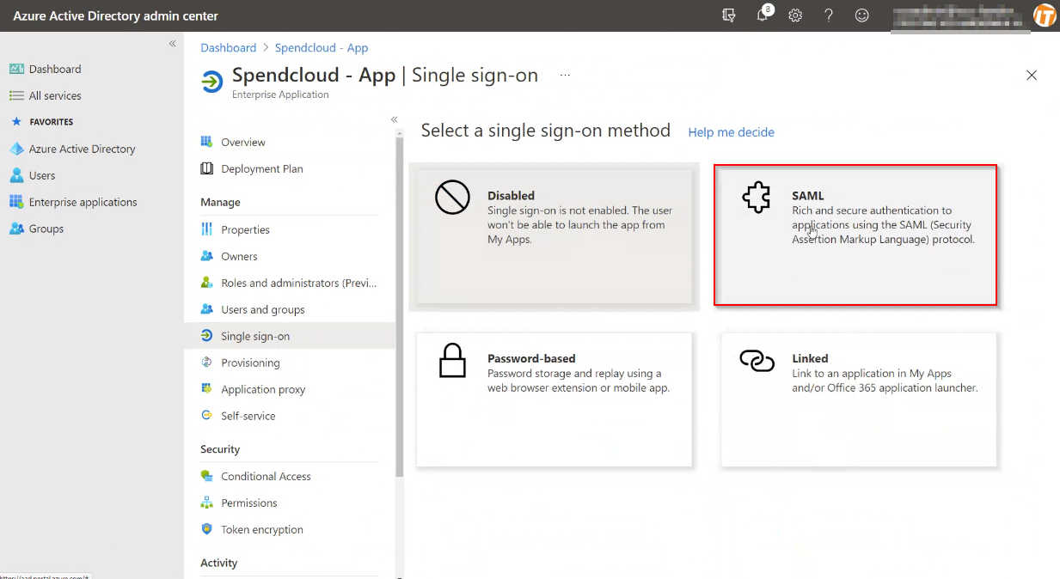Click the Overview grid icon
The height and width of the screenshot is (579, 1060).
pyautogui.click(x=206, y=142)
